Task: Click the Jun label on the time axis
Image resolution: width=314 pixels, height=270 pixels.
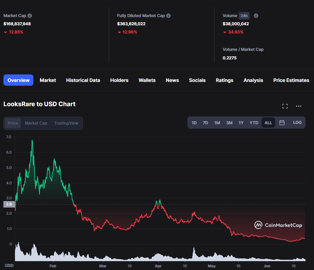Action: 267,266
